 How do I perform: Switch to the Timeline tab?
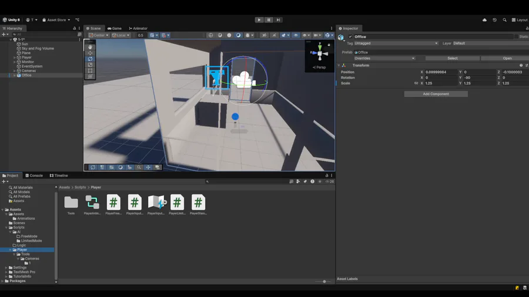tap(59, 176)
